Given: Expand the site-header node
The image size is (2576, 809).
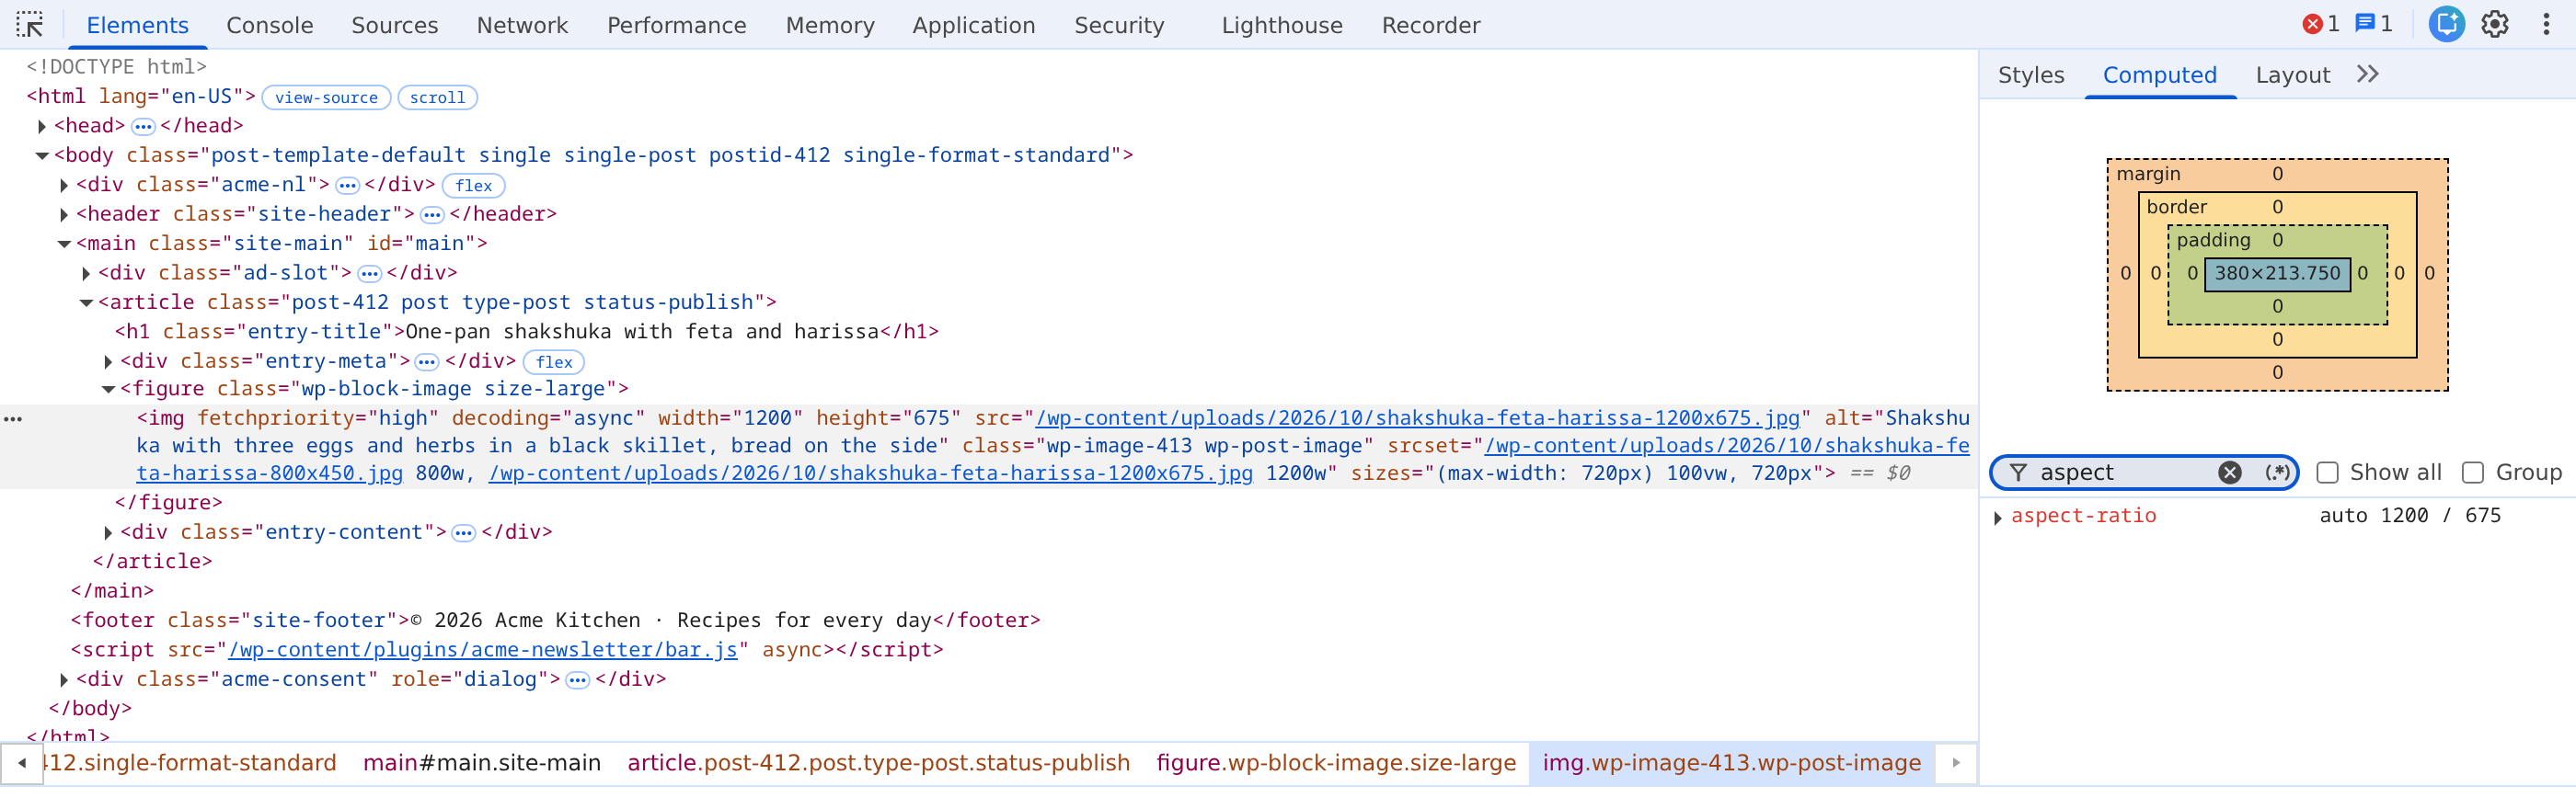Looking at the screenshot, I should click(x=64, y=215).
